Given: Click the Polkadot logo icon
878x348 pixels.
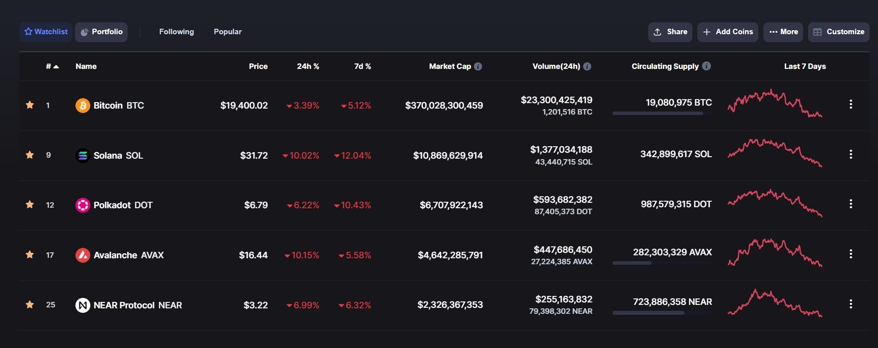Looking at the screenshot, I should pos(82,205).
